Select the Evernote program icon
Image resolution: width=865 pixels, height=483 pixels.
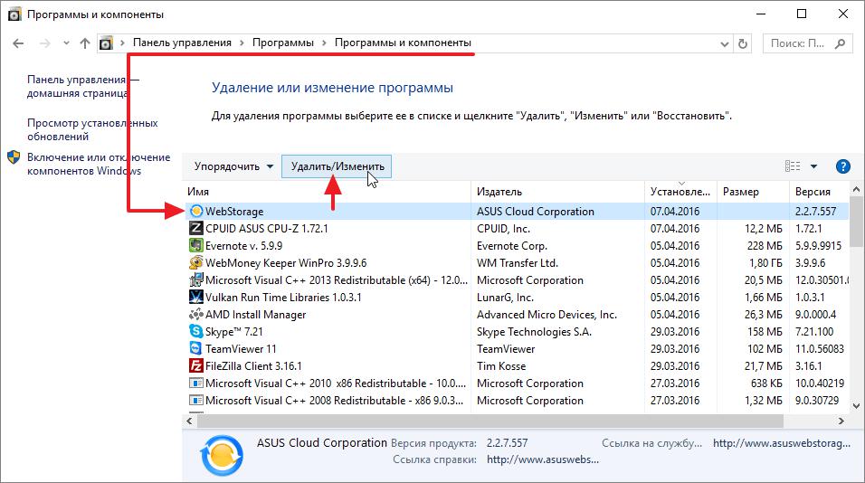click(195, 245)
